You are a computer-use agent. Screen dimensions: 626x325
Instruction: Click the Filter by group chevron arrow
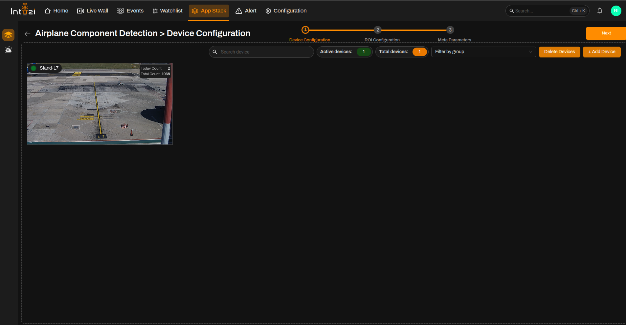tap(530, 52)
